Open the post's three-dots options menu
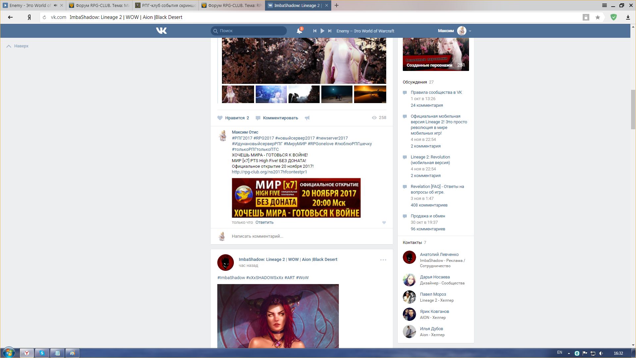This screenshot has width=636, height=358. point(383,260)
